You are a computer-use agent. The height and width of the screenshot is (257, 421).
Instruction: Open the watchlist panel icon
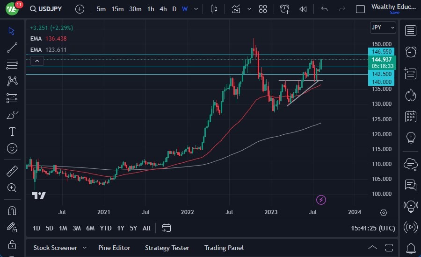coord(411,31)
